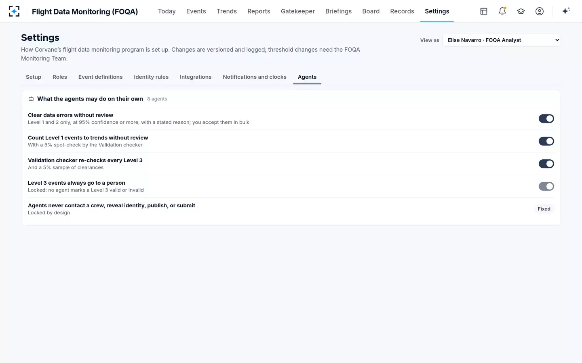
Task: Click 'What the agents may do on their own' heading
Action: [90, 99]
